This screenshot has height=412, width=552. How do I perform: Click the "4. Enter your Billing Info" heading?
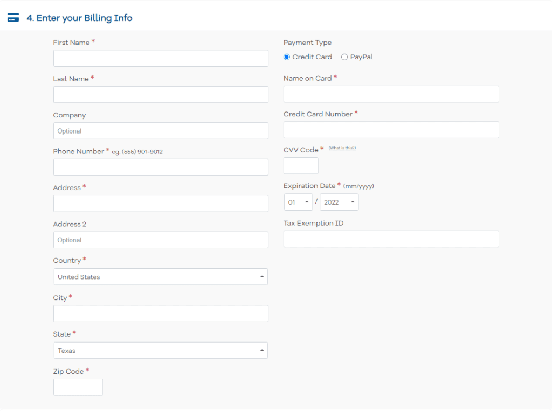pos(79,18)
